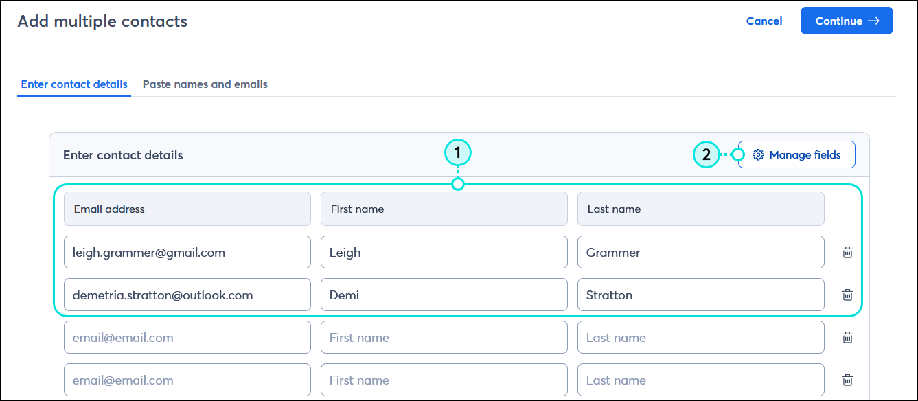Edit the leigh.grammer@gmail.com email field
918x401 pixels.
(x=187, y=253)
